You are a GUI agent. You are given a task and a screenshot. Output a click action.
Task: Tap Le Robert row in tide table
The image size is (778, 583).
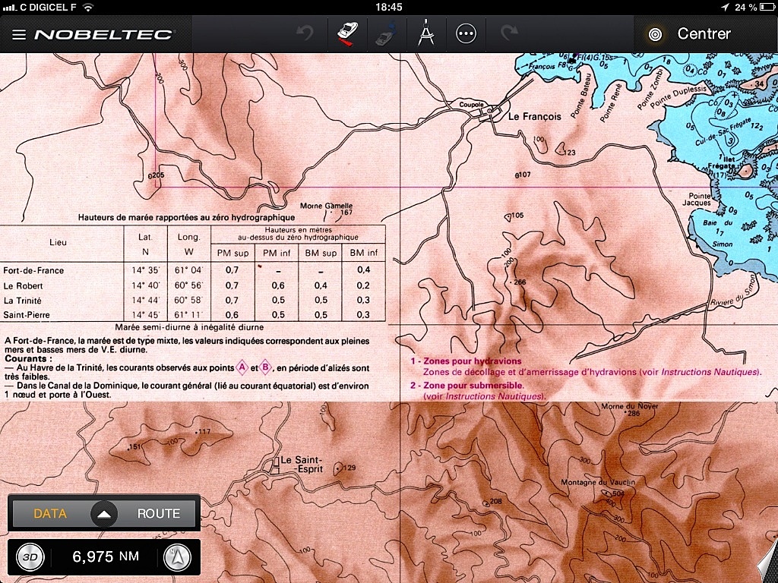point(192,285)
